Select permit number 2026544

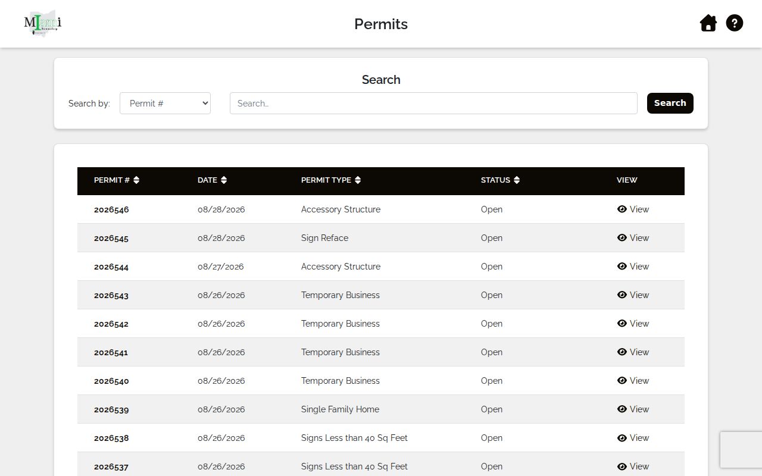point(111,267)
